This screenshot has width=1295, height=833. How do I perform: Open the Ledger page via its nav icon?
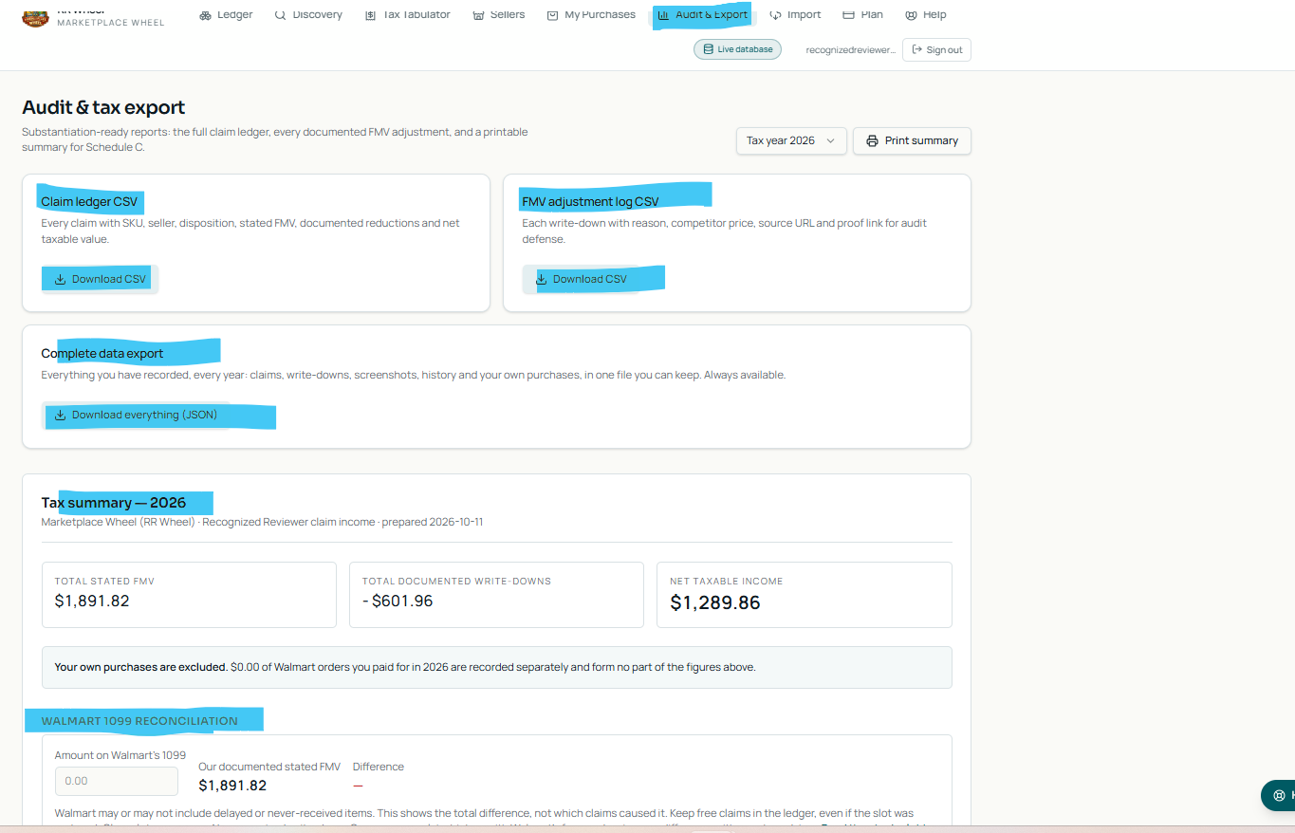pyautogui.click(x=205, y=15)
